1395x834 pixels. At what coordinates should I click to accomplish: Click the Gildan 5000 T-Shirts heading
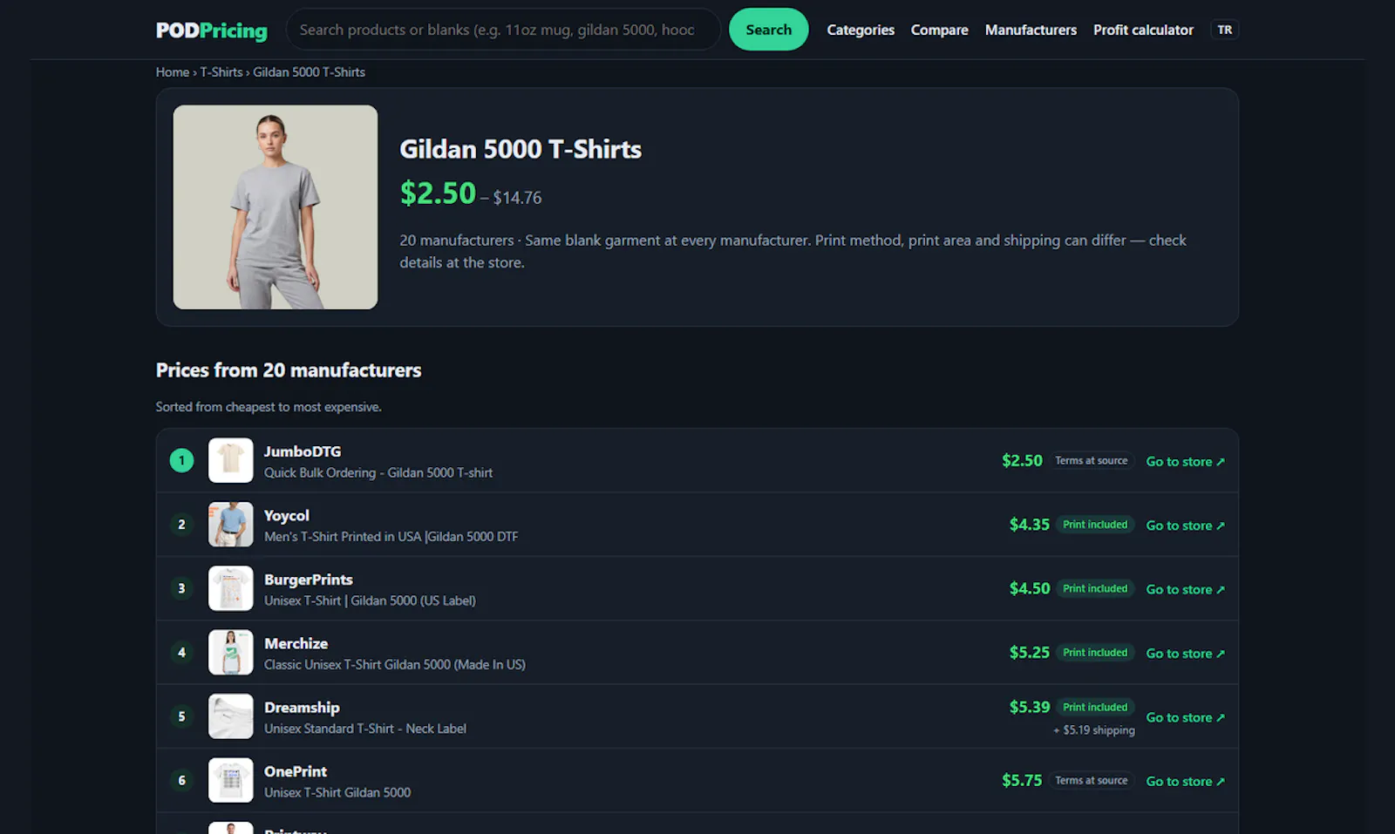click(x=521, y=149)
